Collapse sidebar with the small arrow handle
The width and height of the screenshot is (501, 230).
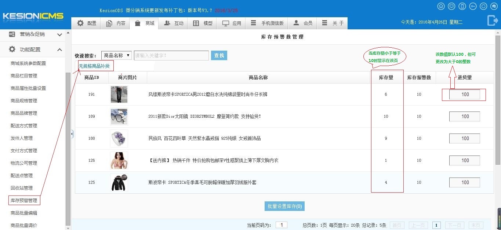(72, 134)
